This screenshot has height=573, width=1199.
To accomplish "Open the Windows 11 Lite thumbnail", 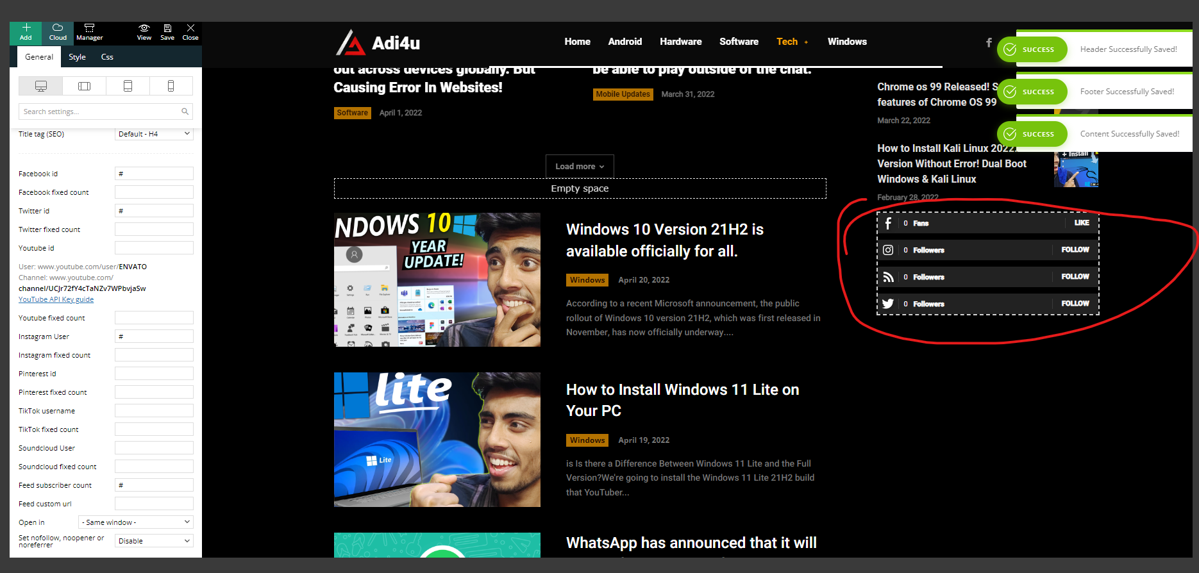I will click(x=437, y=440).
